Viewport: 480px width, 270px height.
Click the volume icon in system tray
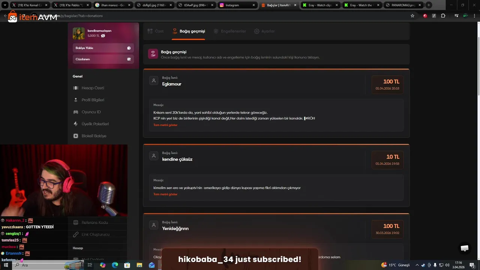click(447, 265)
